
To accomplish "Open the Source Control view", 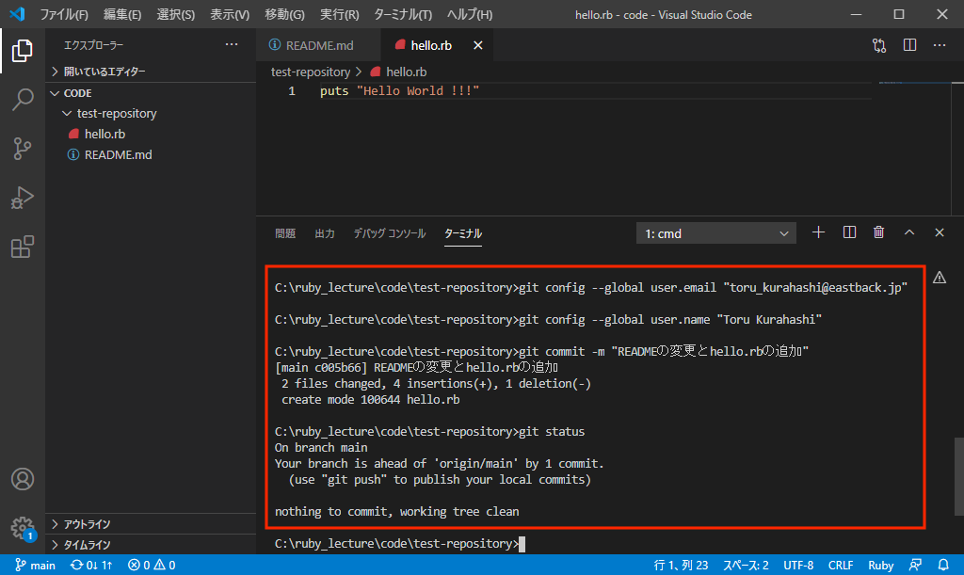I will pyautogui.click(x=23, y=148).
